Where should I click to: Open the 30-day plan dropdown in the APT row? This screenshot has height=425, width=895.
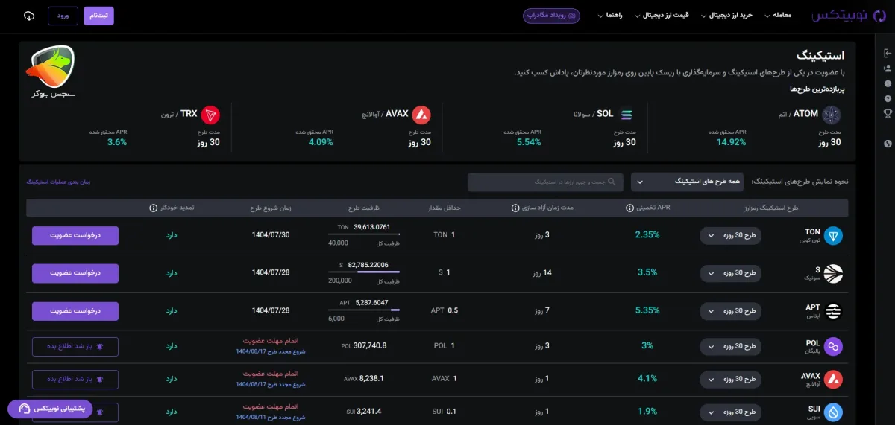tap(730, 310)
